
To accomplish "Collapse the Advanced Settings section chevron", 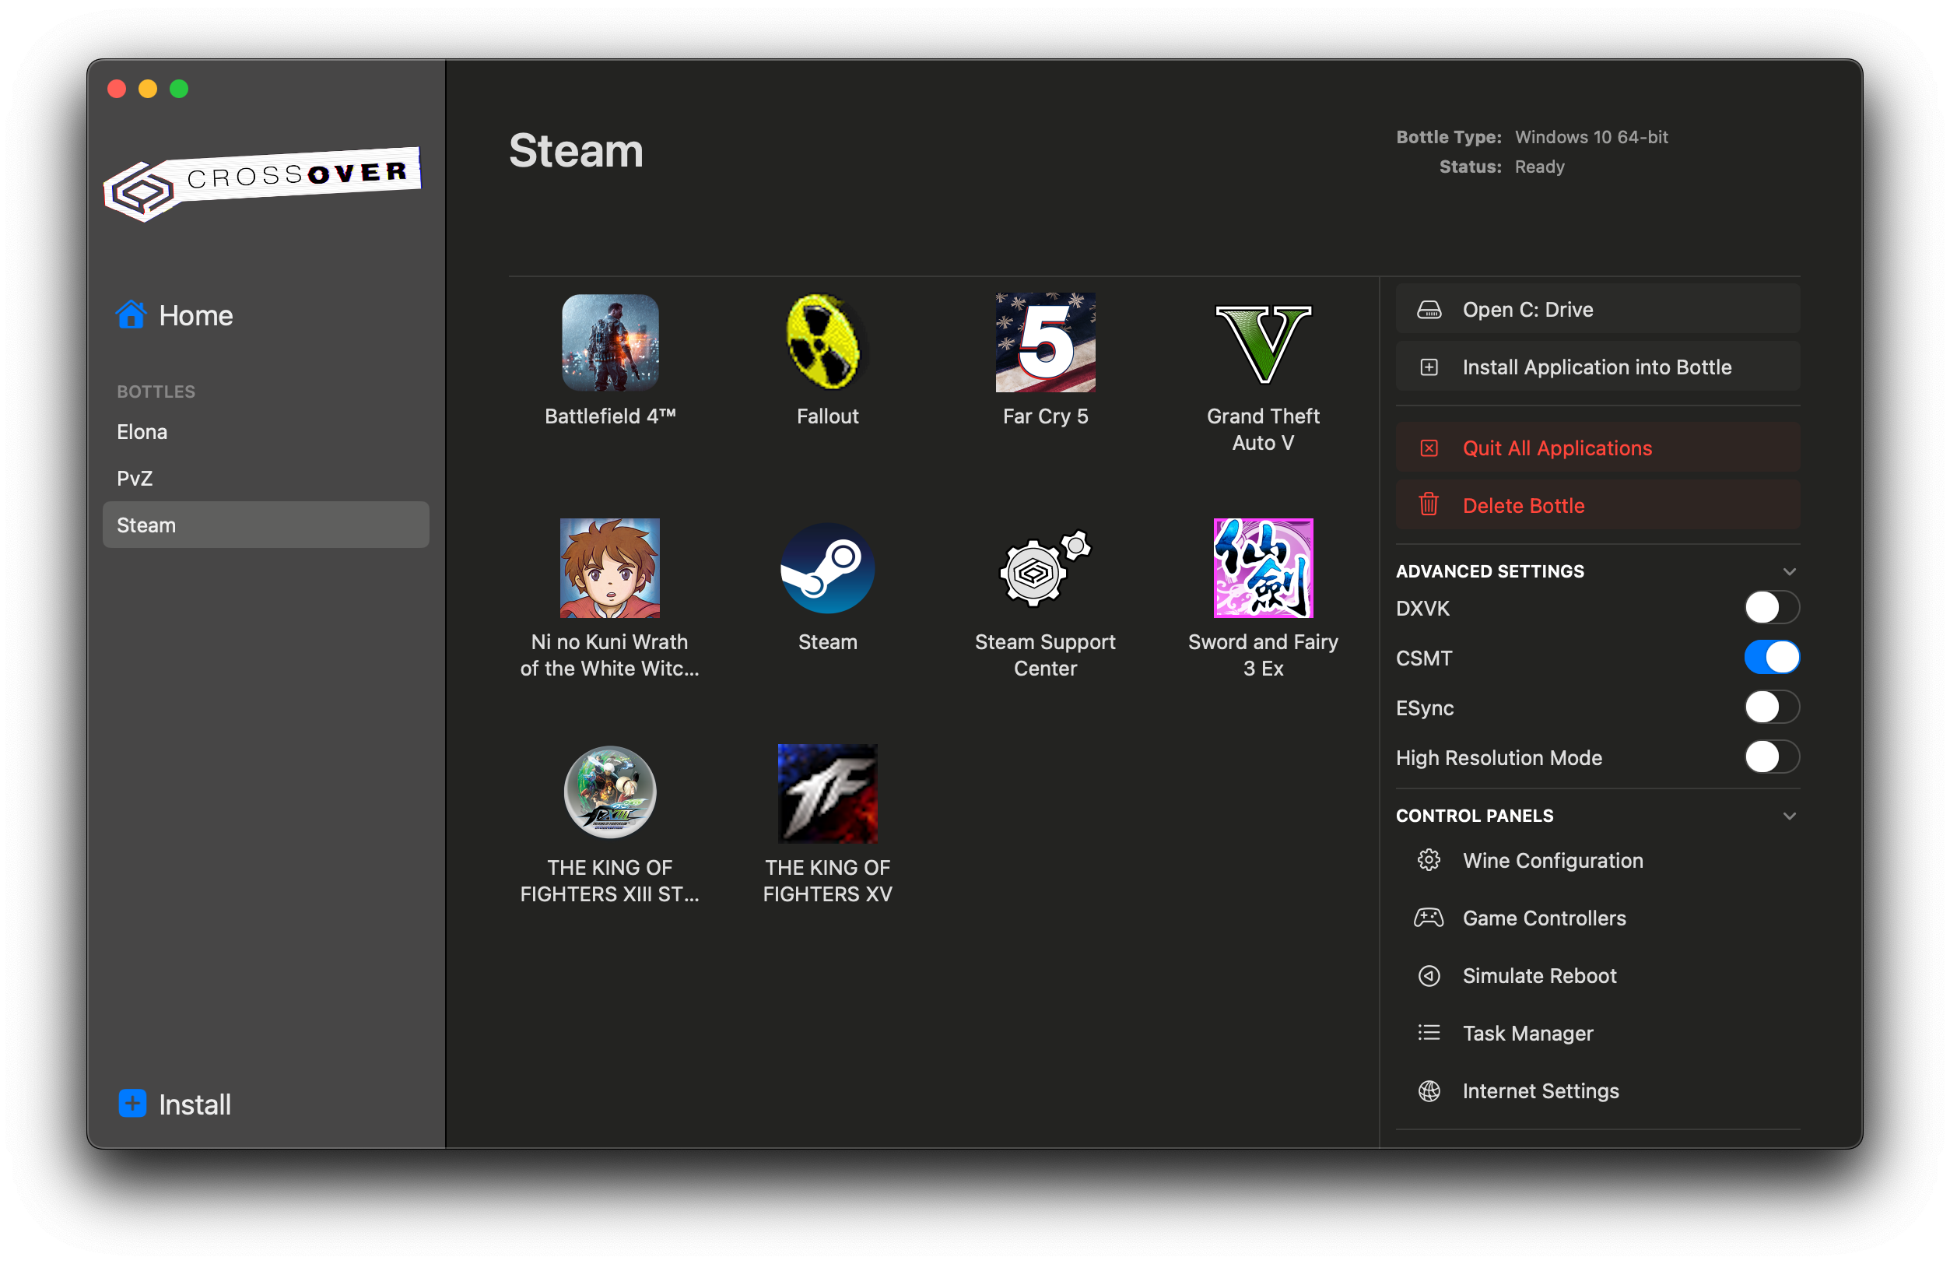I will [1789, 571].
